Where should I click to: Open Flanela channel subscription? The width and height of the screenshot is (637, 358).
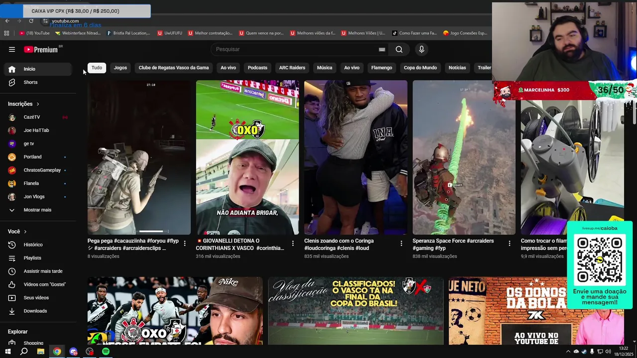[38, 183]
